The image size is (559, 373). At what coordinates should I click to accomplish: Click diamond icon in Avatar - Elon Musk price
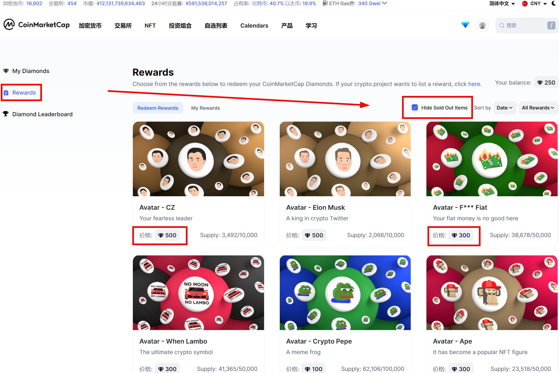(307, 235)
